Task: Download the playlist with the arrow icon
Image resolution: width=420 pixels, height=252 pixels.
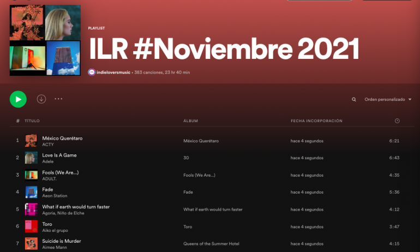Action: (x=41, y=99)
